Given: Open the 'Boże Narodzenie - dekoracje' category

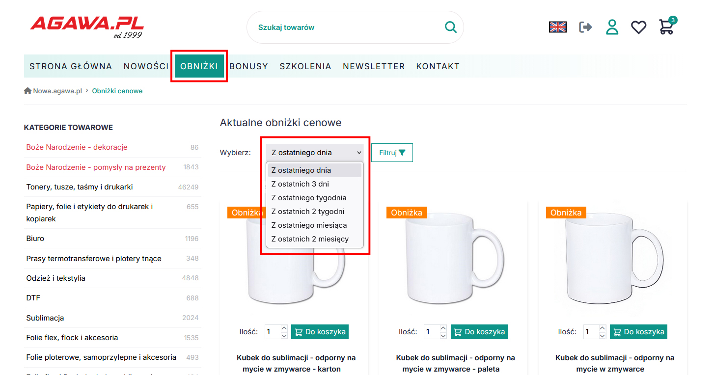Looking at the screenshot, I should click(77, 147).
